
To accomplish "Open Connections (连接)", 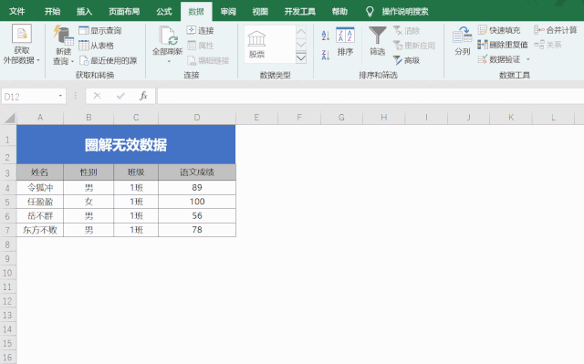I will [x=201, y=30].
